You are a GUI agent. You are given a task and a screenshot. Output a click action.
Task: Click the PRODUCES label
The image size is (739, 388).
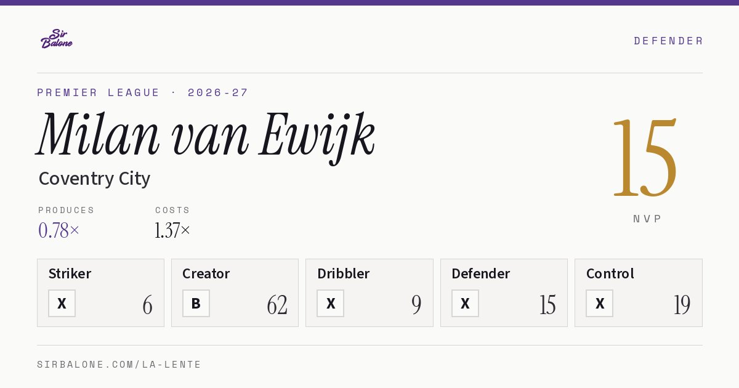(67, 210)
